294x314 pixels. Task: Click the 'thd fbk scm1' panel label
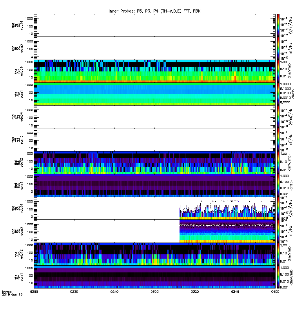(19, 185)
